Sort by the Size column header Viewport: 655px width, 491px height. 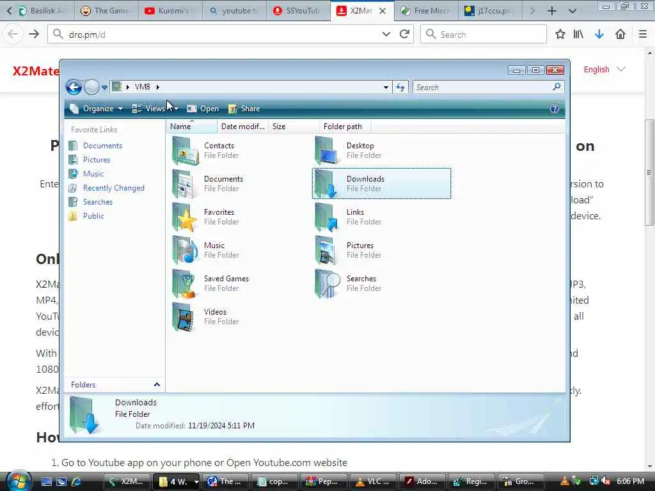tap(294, 127)
